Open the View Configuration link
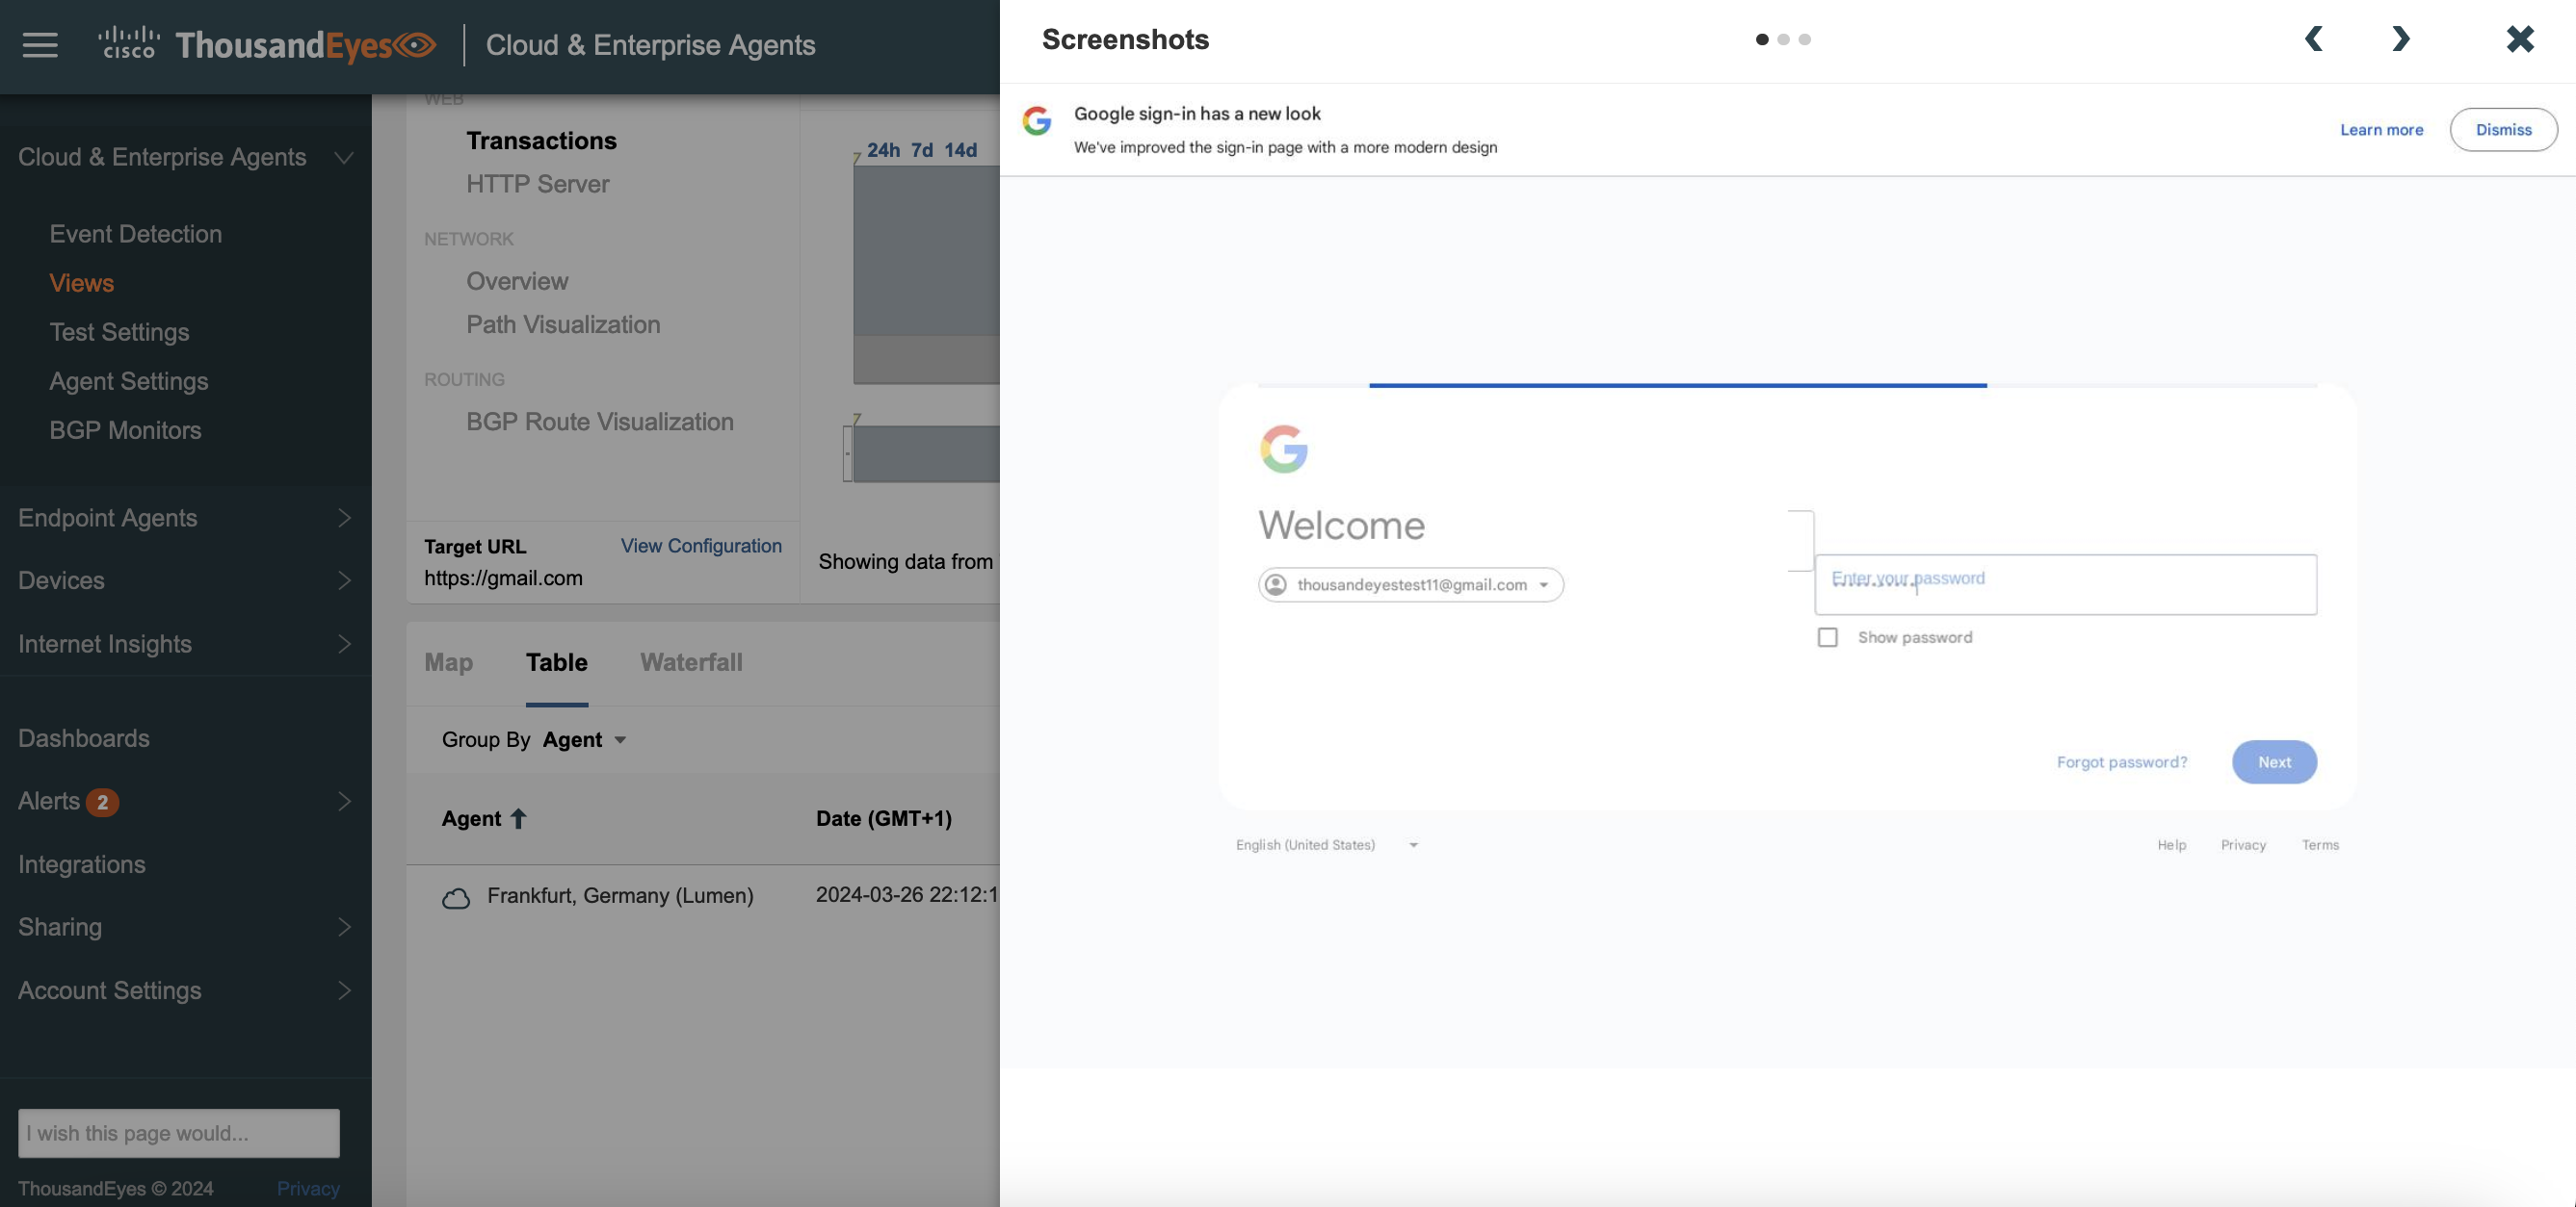 tap(700, 546)
